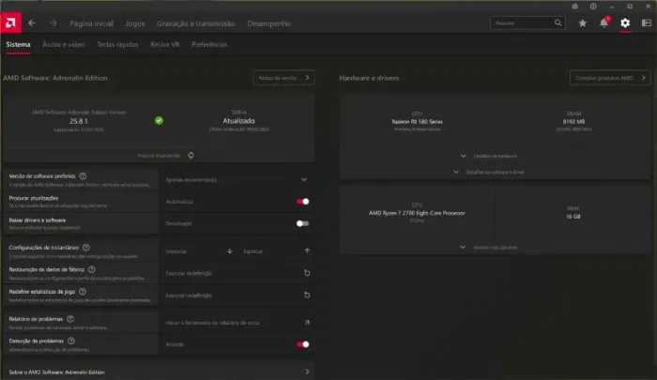657x380 pixels.
Task: Toggle the automatic Procurar atualizações switch
Action: [303, 201]
